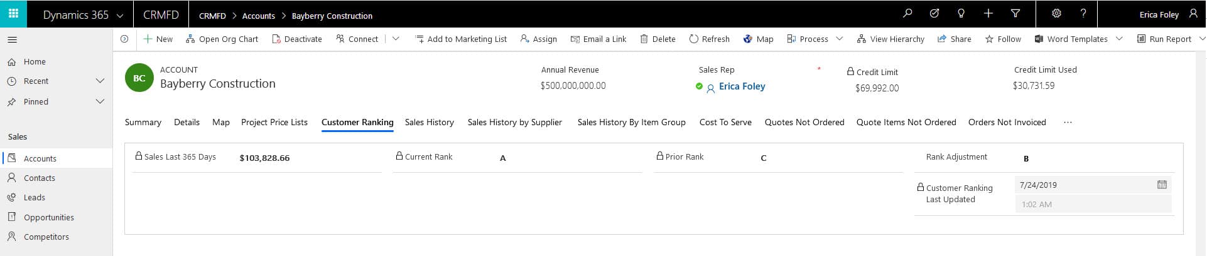Image resolution: width=1207 pixels, height=256 pixels.
Task: Switch to Sales History By Item Group tab
Action: (632, 122)
